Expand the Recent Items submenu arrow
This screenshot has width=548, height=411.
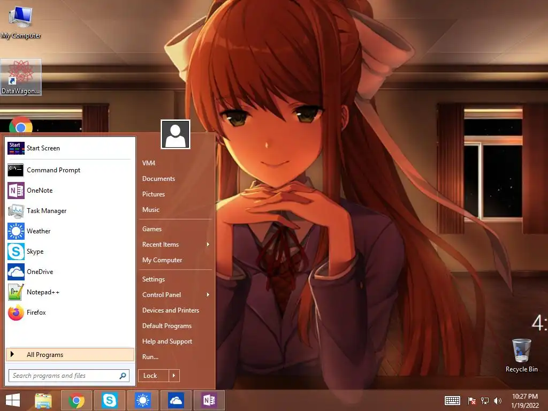(x=208, y=244)
